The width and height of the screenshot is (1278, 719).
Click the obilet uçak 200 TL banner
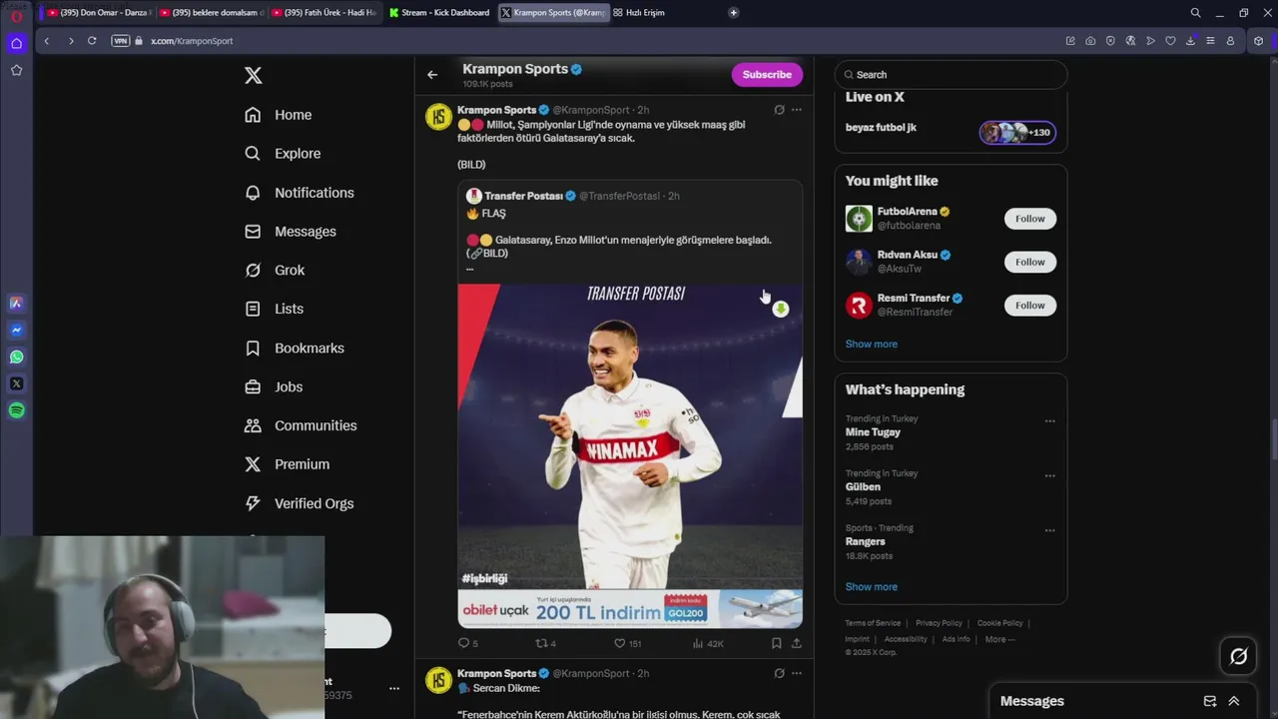(x=630, y=609)
